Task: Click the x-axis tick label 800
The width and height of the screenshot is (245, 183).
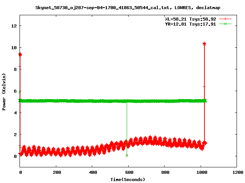Action: (x=165, y=172)
